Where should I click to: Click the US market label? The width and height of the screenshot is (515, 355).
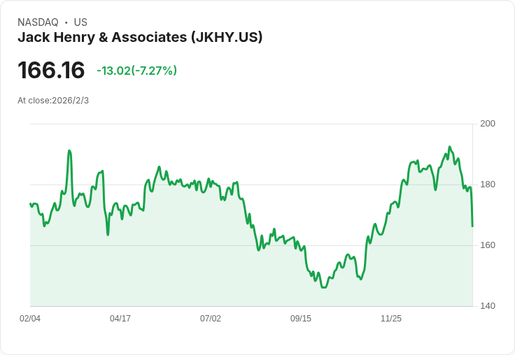tap(80, 22)
